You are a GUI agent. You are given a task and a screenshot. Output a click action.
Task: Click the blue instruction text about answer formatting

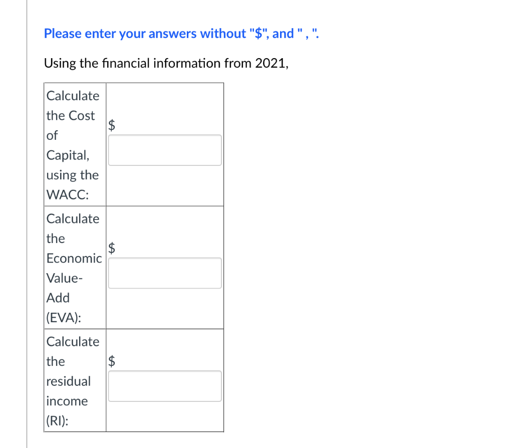[x=180, y=33]
